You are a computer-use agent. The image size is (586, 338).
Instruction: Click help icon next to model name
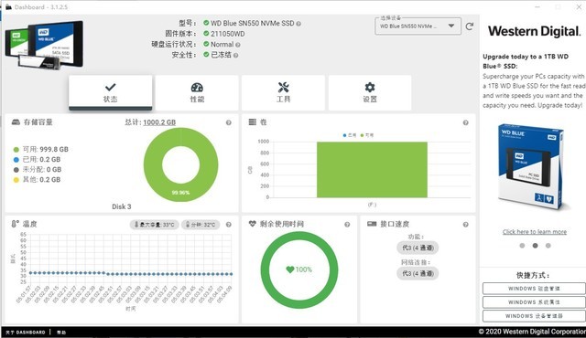[x=298, y=24]
